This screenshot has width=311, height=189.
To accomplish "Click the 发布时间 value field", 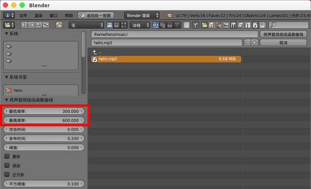I will click(44, 139).
